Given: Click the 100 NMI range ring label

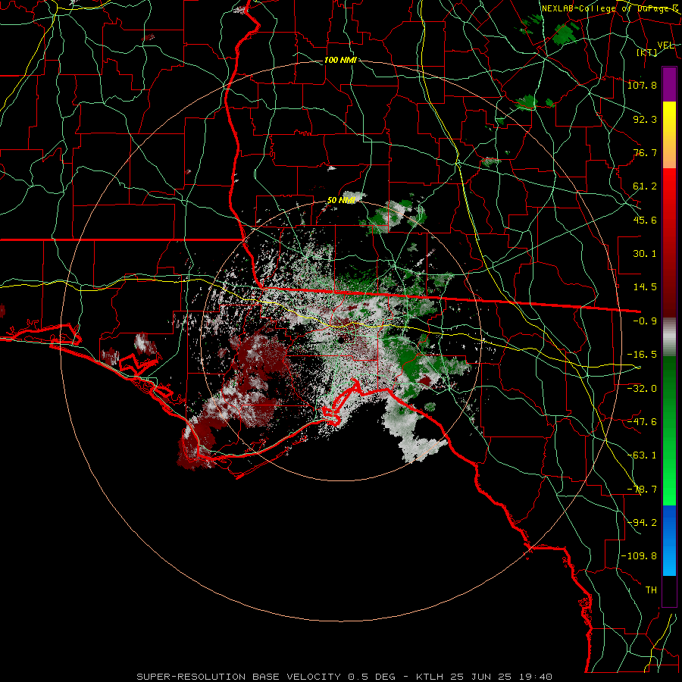Looking at the screenshot, I should [x=340, y=60].
